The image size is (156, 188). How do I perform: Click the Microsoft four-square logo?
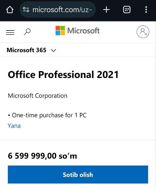click(x=60, y=31)
